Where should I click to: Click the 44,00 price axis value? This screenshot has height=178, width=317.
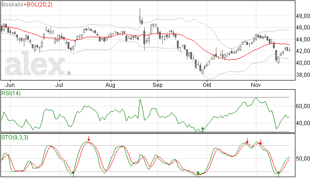click(x=303, y=40)
